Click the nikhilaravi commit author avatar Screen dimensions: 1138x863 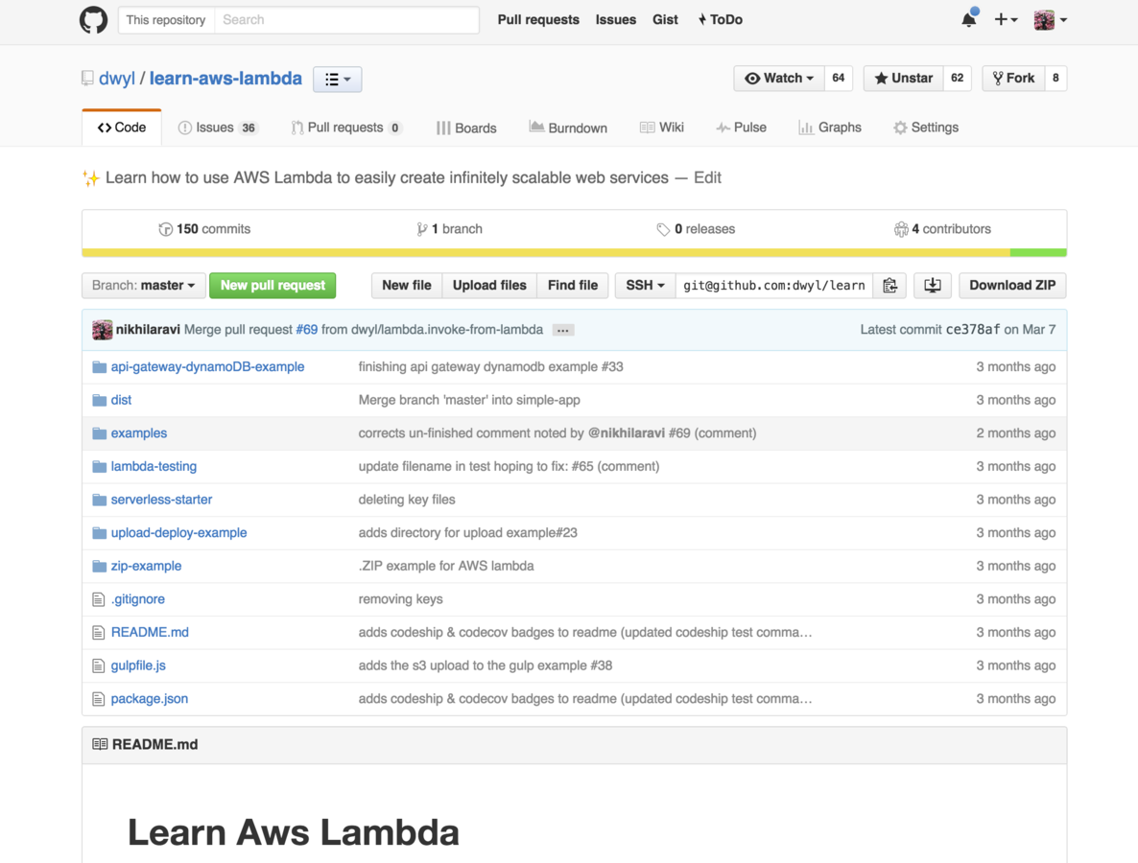pos(103,330)
